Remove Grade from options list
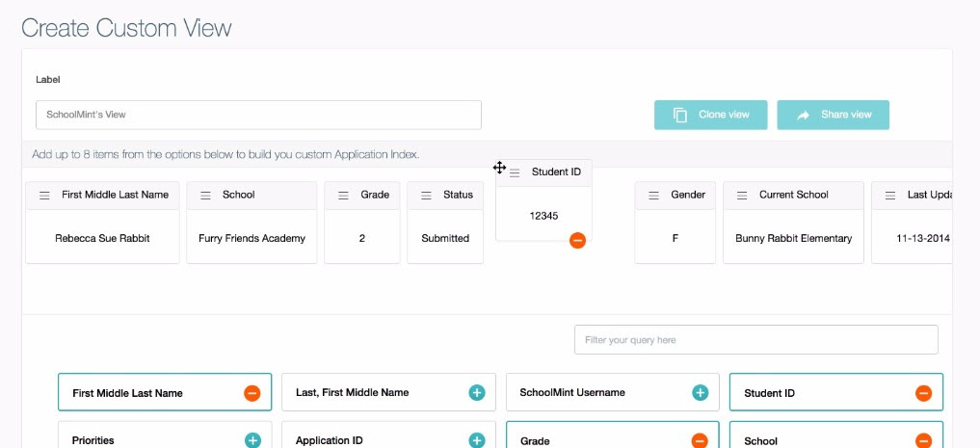Image resolution: width=980 pixels, height=448 pixels. coord(700,440)
